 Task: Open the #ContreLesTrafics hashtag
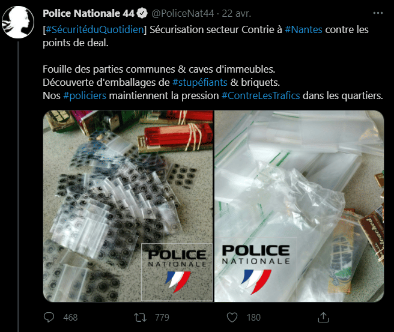click(261, 95)
